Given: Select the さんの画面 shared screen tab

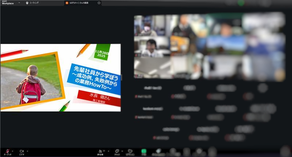Looking at the screenshot, I should click(x=81, y=3).
